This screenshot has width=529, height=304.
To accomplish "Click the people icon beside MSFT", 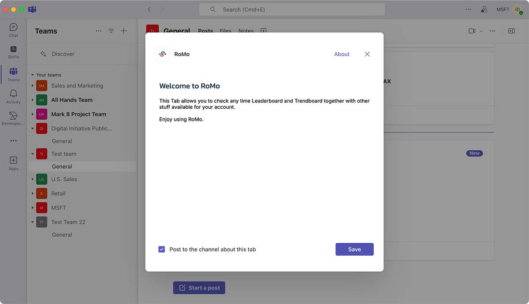I will [x=484, y=9].
